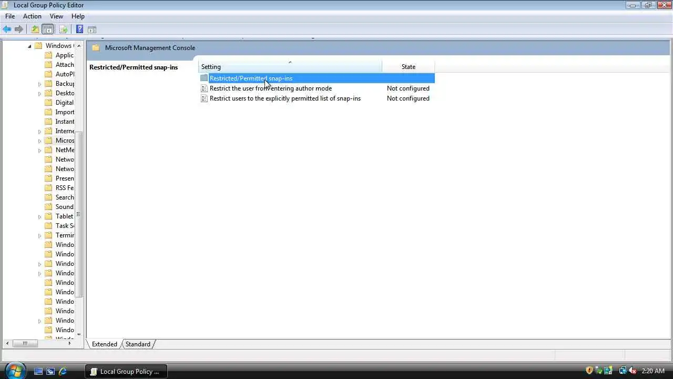Sort by the Setting column header

[290, 67]
